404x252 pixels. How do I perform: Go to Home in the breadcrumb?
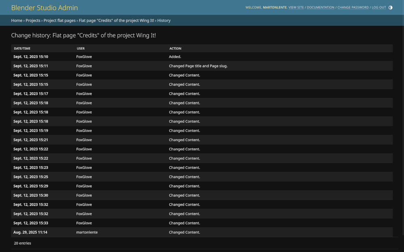click(x=17, y=21)
